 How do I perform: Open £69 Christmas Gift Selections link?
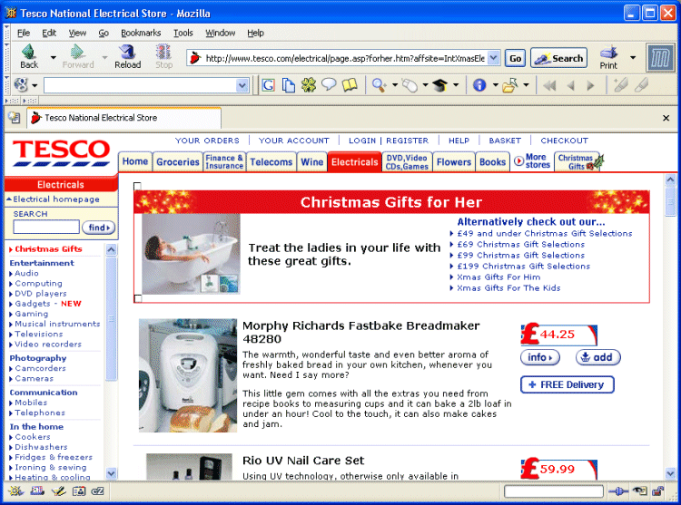pyautogui.click(x=521, y=245)
